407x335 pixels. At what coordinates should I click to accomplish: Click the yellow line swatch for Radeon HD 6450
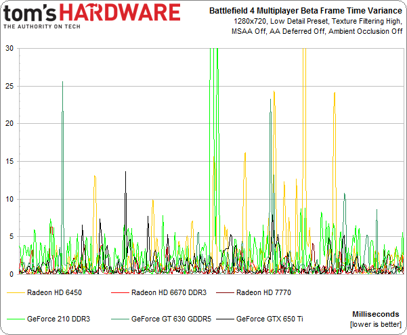[x=16, y=293]
